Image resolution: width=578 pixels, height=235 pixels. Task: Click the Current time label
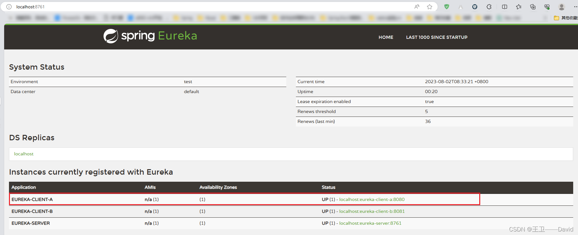tap(311, 82)
